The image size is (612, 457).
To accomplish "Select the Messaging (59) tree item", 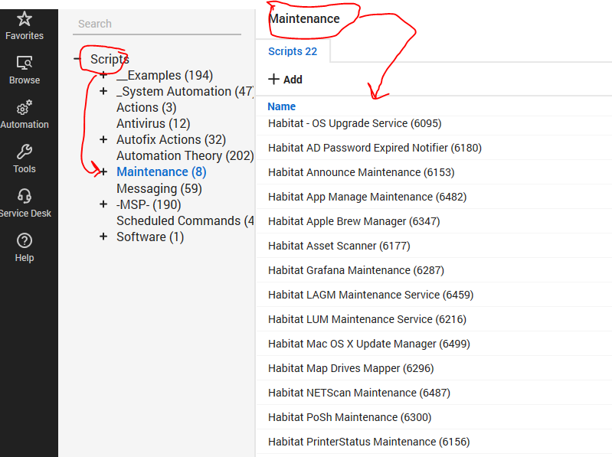I will [x=159, y=188].
